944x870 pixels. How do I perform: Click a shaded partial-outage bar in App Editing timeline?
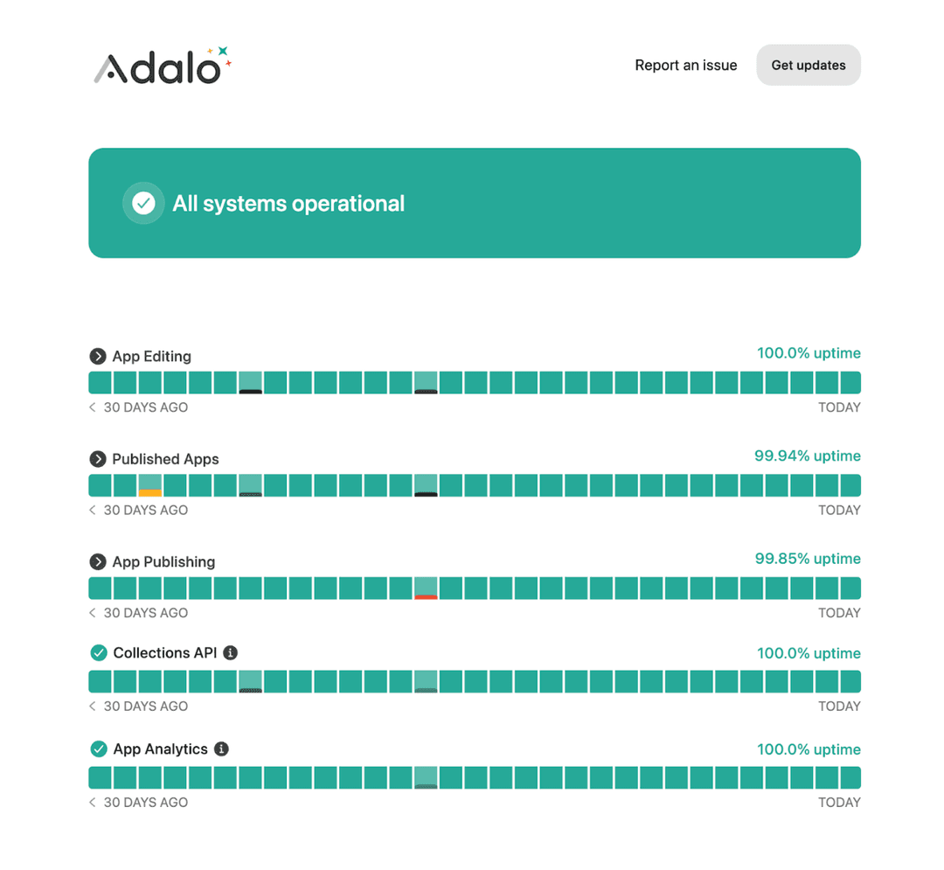coord(250,382)
